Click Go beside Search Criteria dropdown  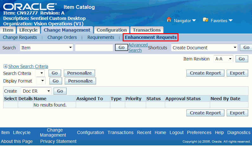(55, 73)
